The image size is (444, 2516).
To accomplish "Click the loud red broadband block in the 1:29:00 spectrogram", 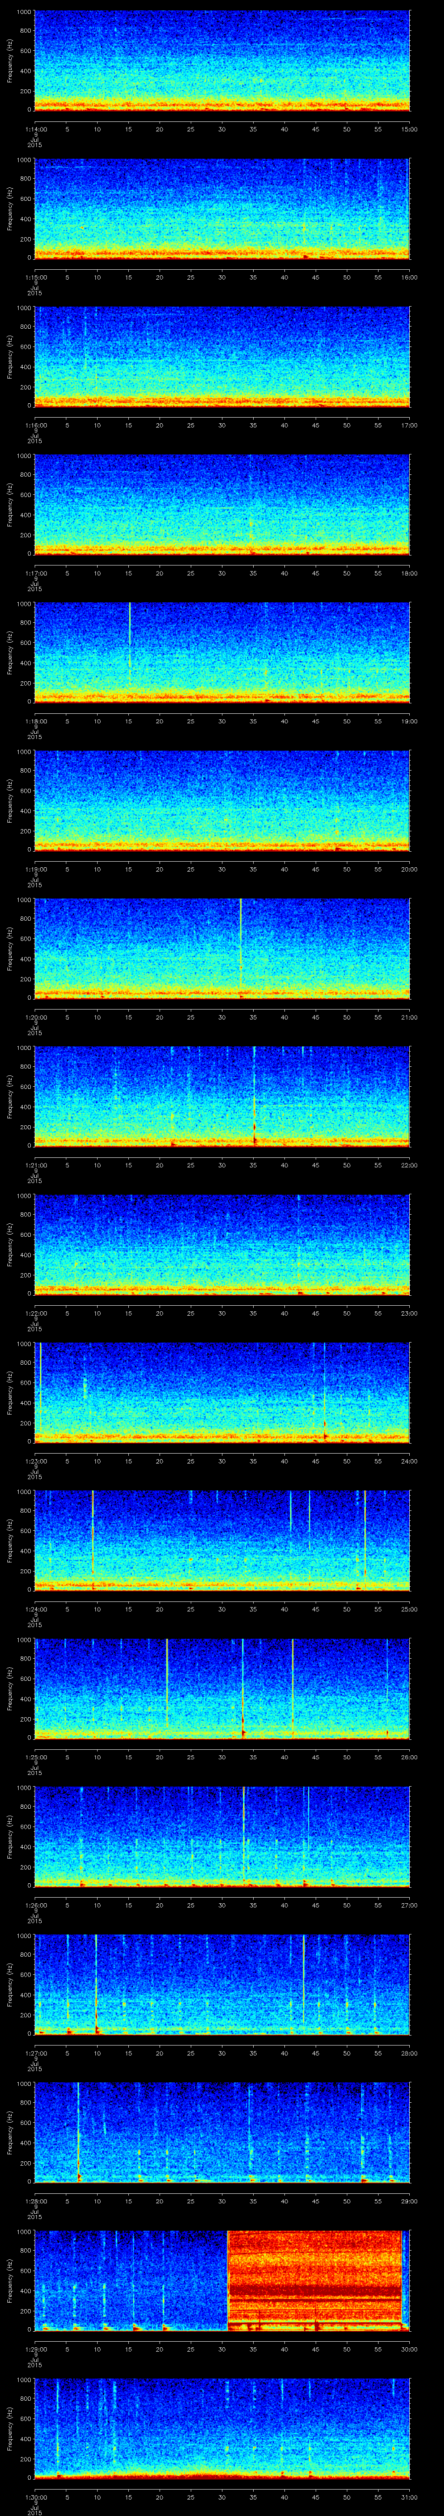I will [x=314, y=2281].
